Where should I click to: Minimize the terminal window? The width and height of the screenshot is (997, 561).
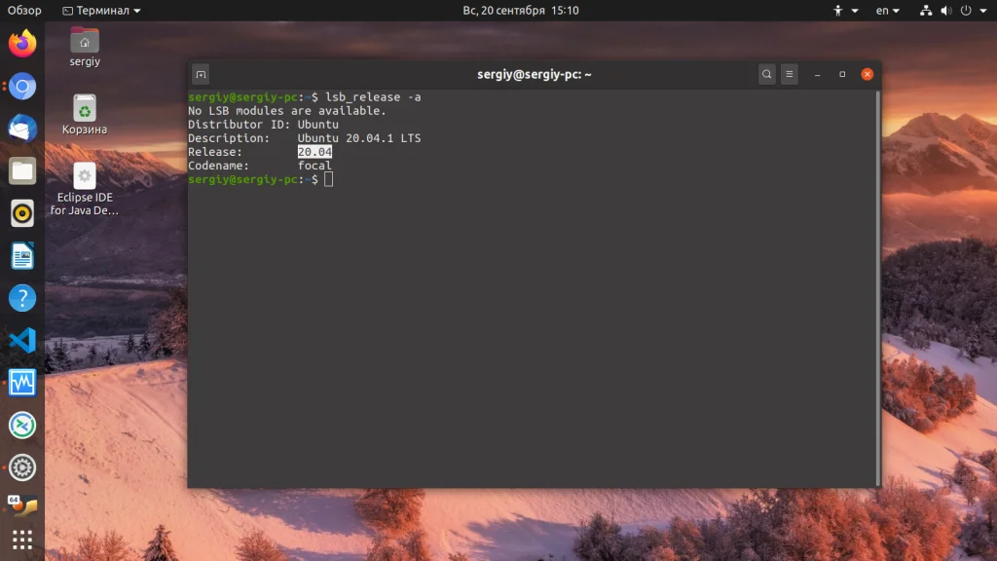tap(818, 74)
